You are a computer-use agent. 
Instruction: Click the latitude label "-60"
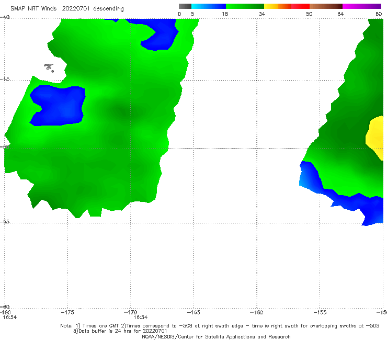(x=5, y=307)
